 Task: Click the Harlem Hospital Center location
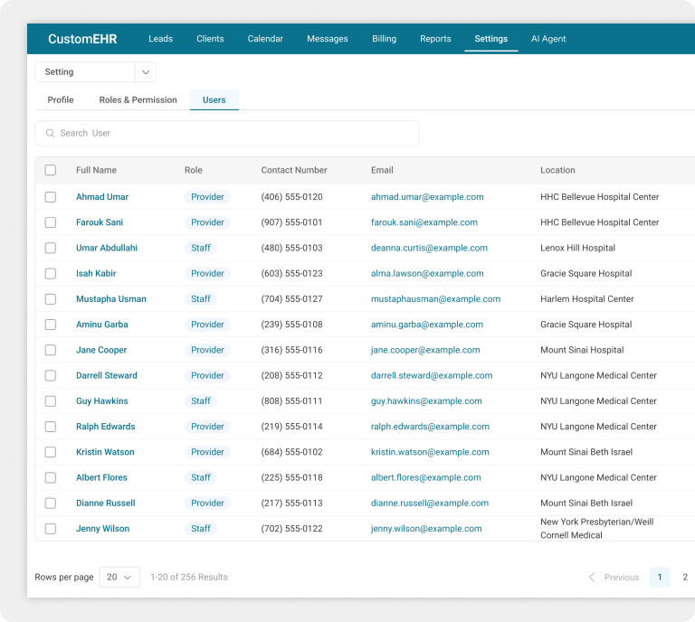coord(586,299)
